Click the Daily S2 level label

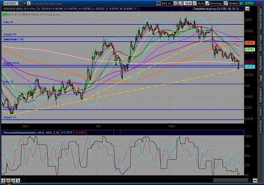pos(8,82)
